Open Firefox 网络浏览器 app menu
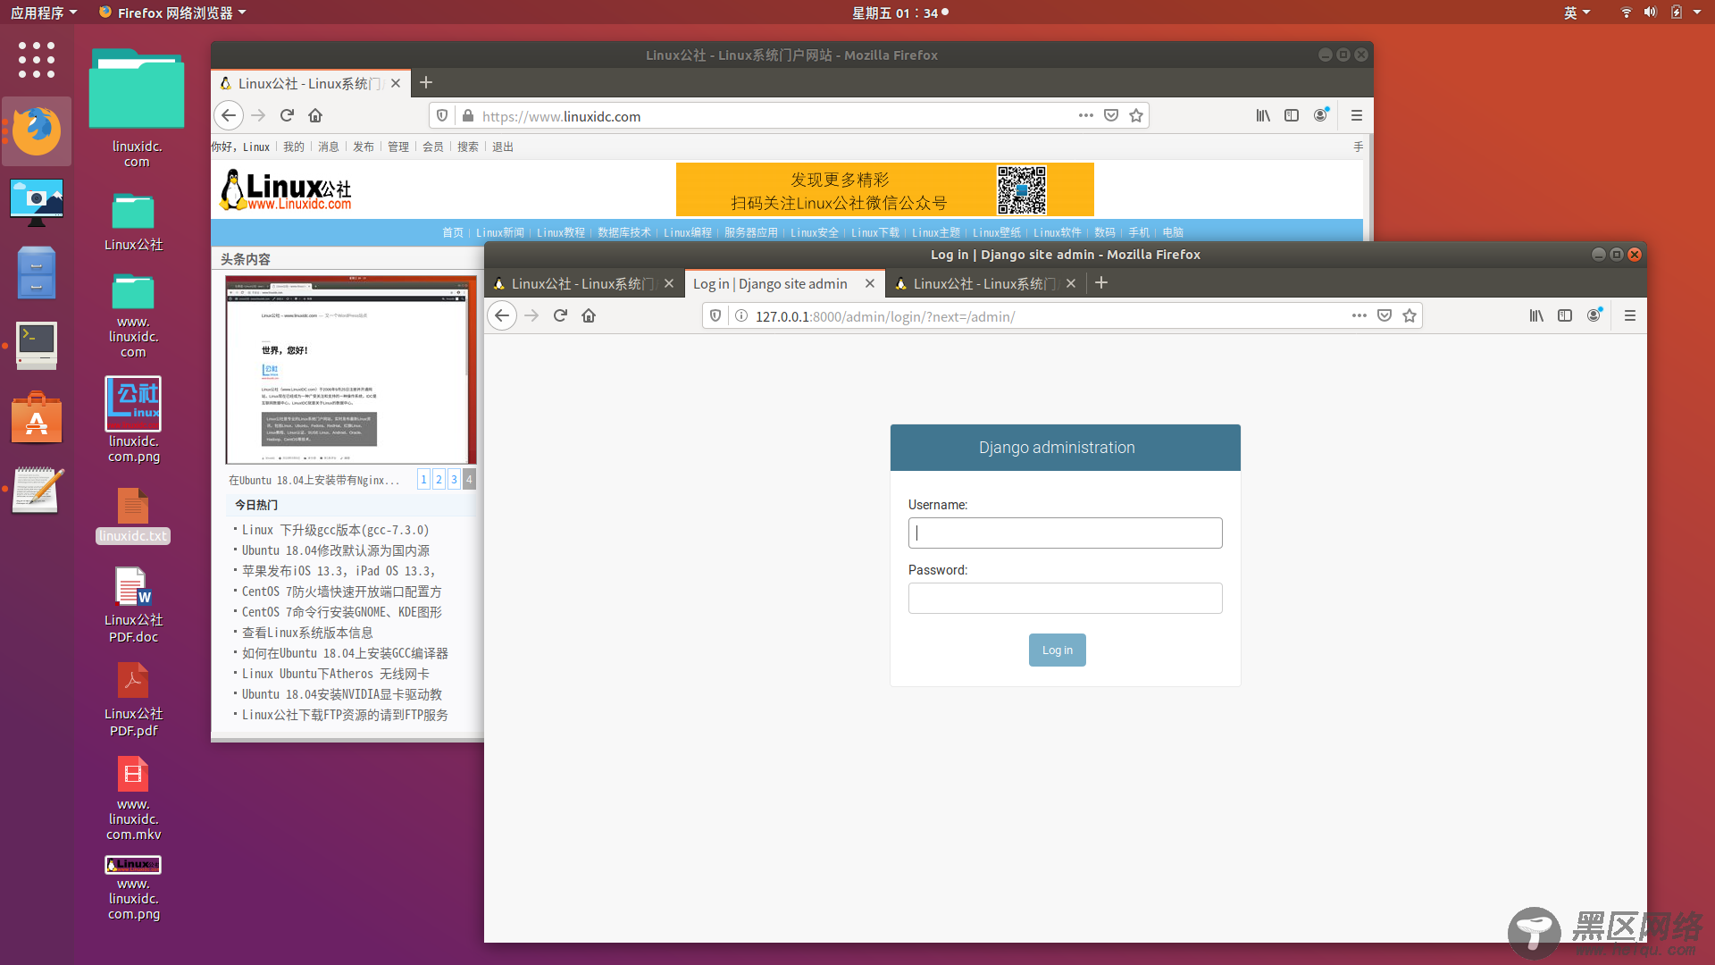The height and width of the screenshot is (965, 1715). pos(172,13)
